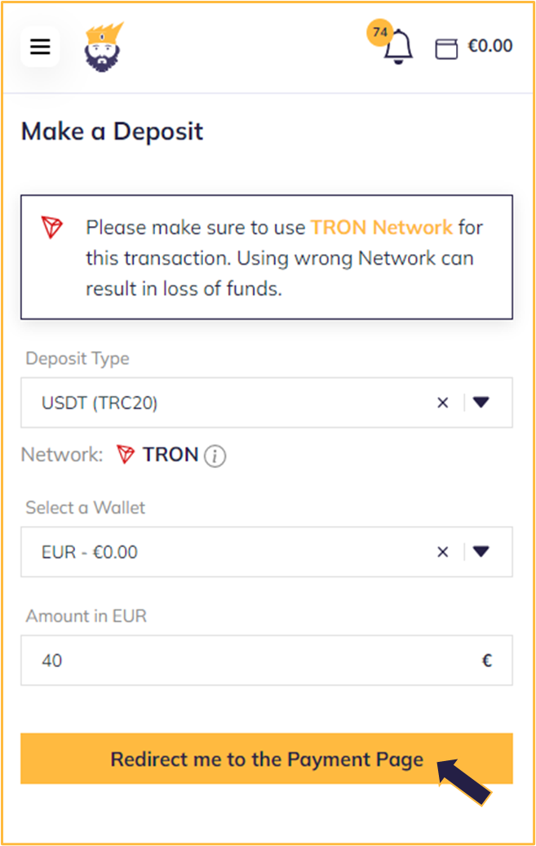536x846 pixels.
Task: Click the bearded king logo
Action: coord(104,47)
